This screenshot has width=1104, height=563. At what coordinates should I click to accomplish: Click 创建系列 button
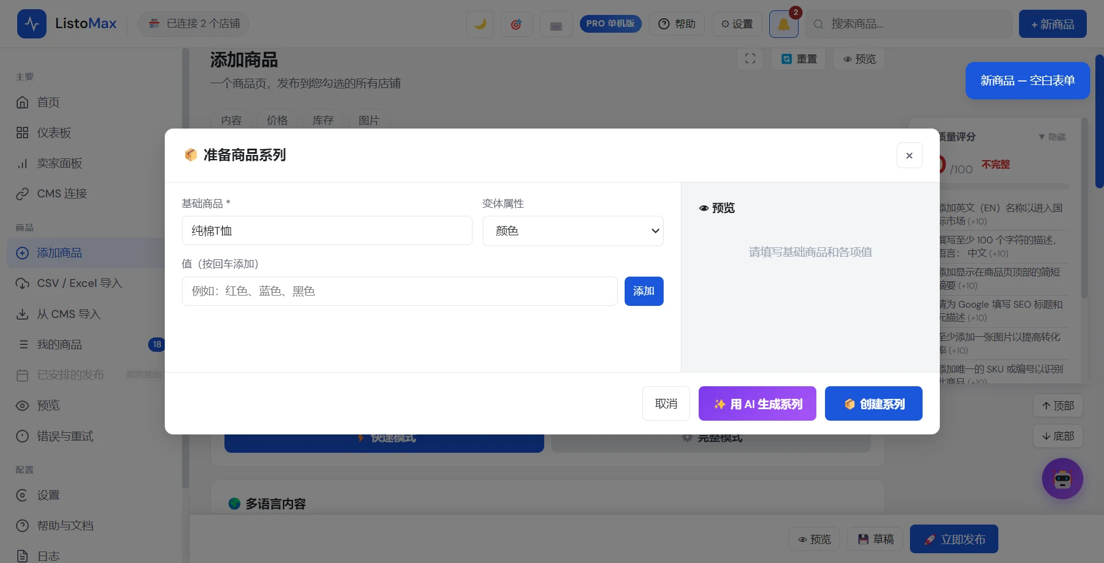(873, 403)
